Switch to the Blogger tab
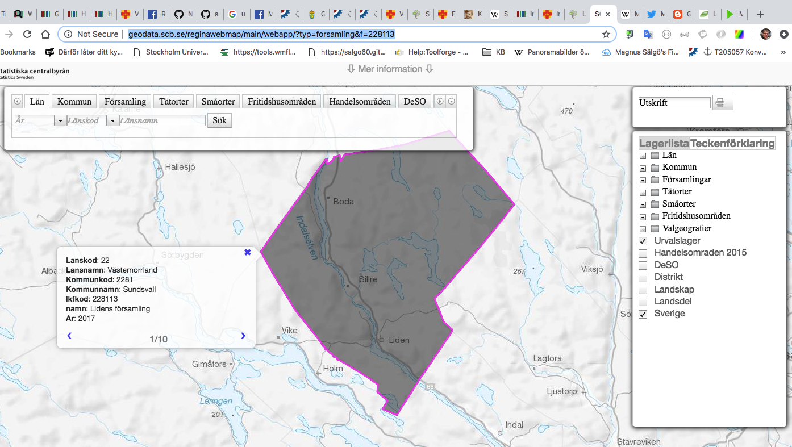Image resolution: width=792 pixels, height=447 pixels. click(x=682, y=14)
